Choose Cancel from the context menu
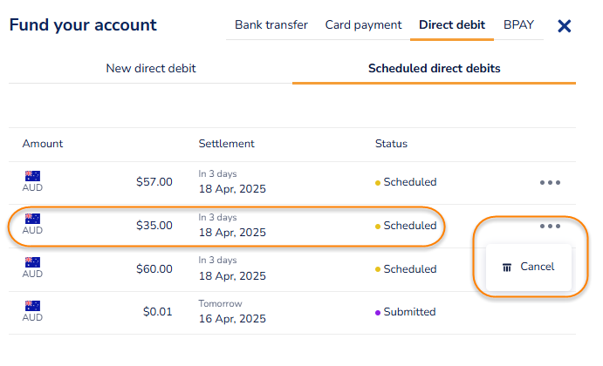The image size is (603, 366). (x=537, y=267)
